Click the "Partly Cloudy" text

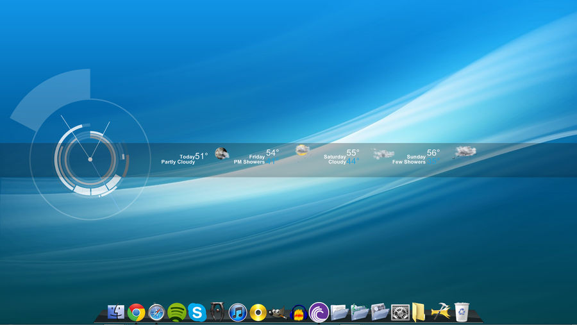[x=178, y=162]
